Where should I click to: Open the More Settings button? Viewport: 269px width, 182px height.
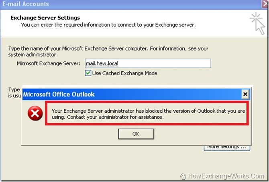(227, 147)
